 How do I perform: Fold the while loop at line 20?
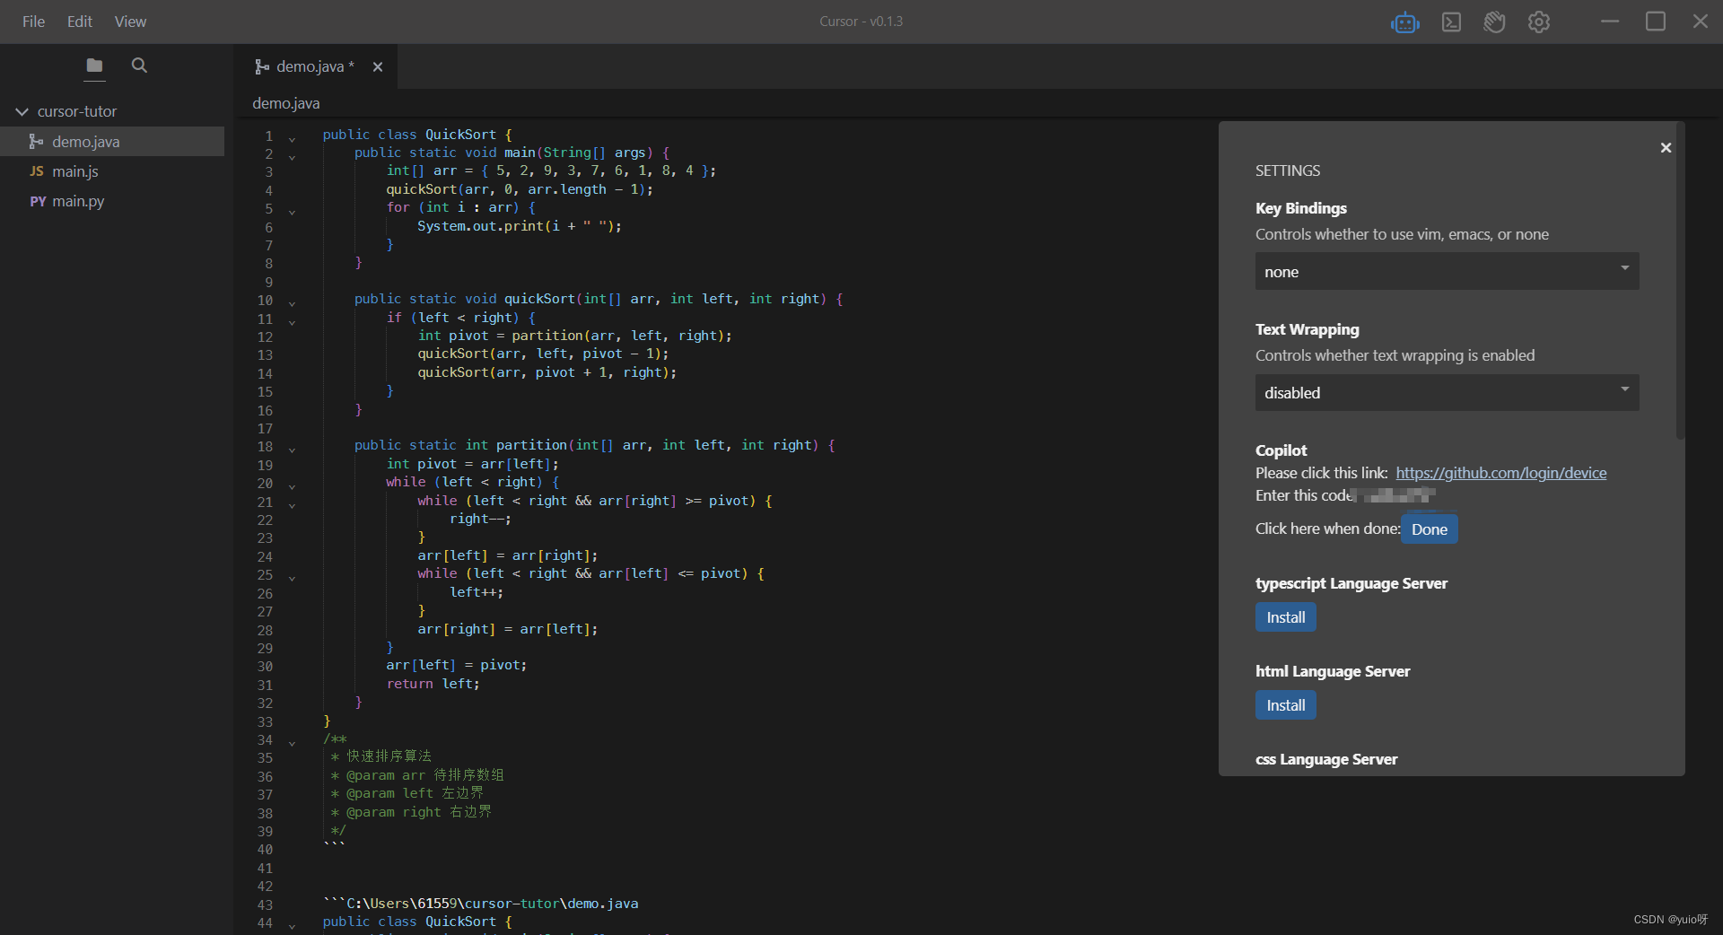[292, 485]
